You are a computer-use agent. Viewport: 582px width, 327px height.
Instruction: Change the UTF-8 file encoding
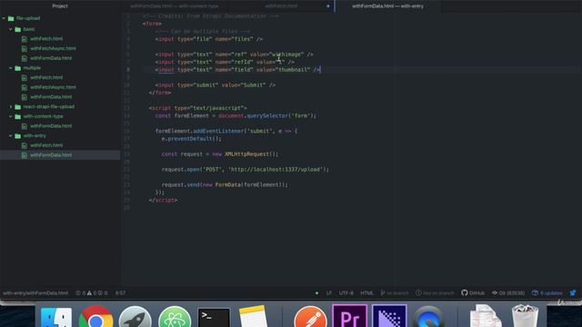346,292
